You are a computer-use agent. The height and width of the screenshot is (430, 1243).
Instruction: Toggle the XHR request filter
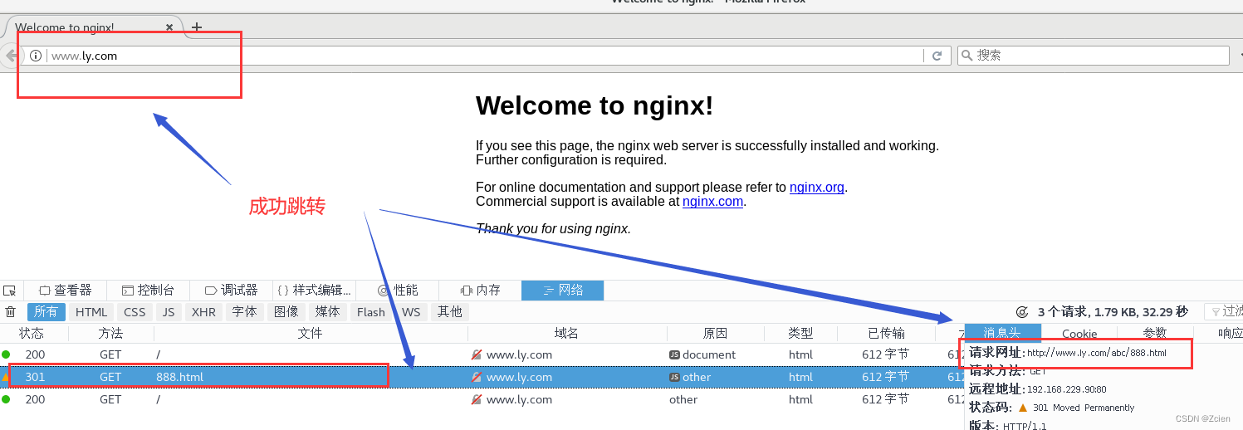click(203, 312)
